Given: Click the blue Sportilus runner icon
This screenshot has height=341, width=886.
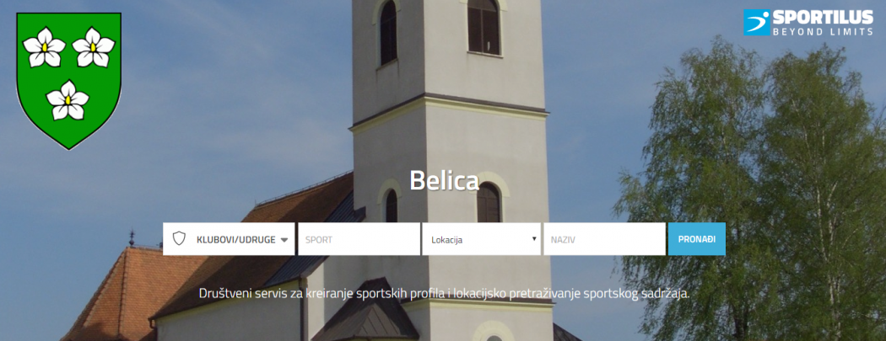Looking at the screenshot, I should pos(757,23).
